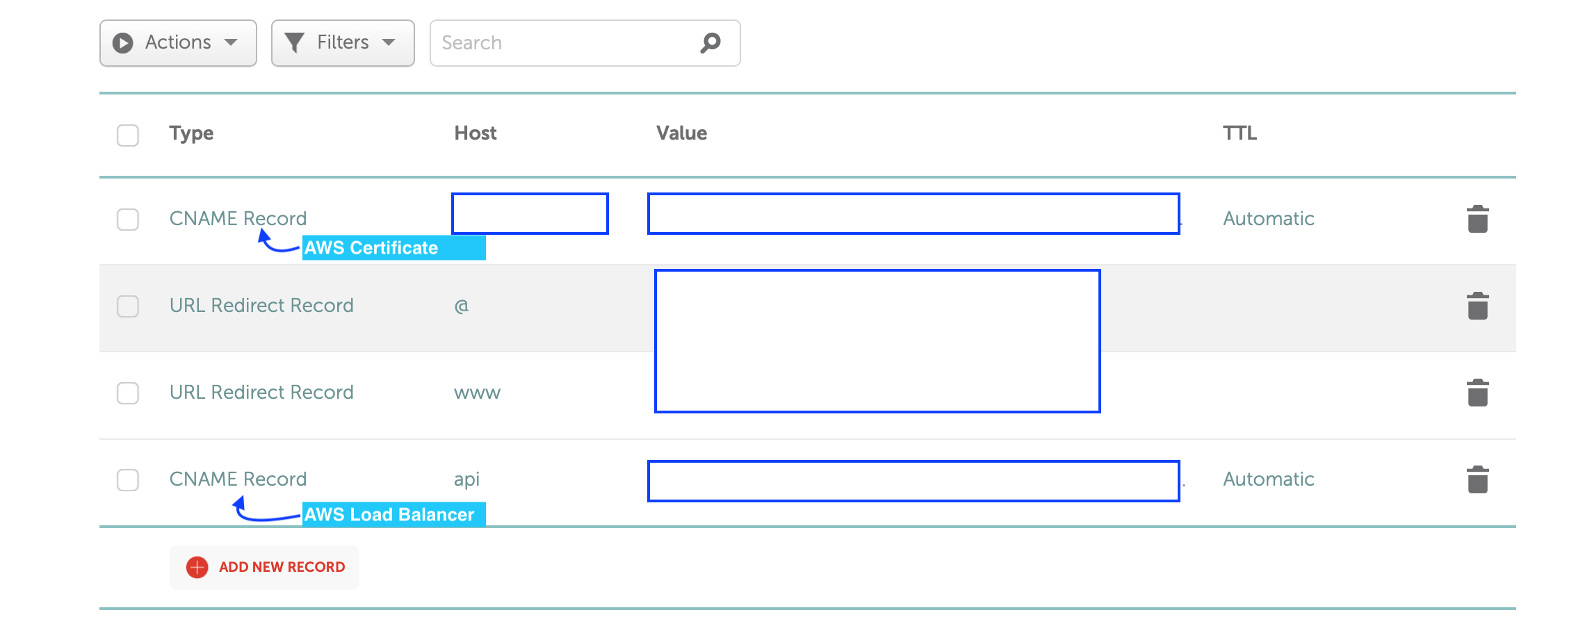The image size is (1576, 642).
Task: Delete the api CNAME Record with trash icon
Action: (1478, 479)
